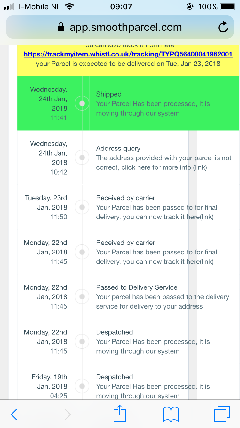Tap the Safari reload page icon
The height and width of the screenshot is (428, 240).
pos(223,27)
